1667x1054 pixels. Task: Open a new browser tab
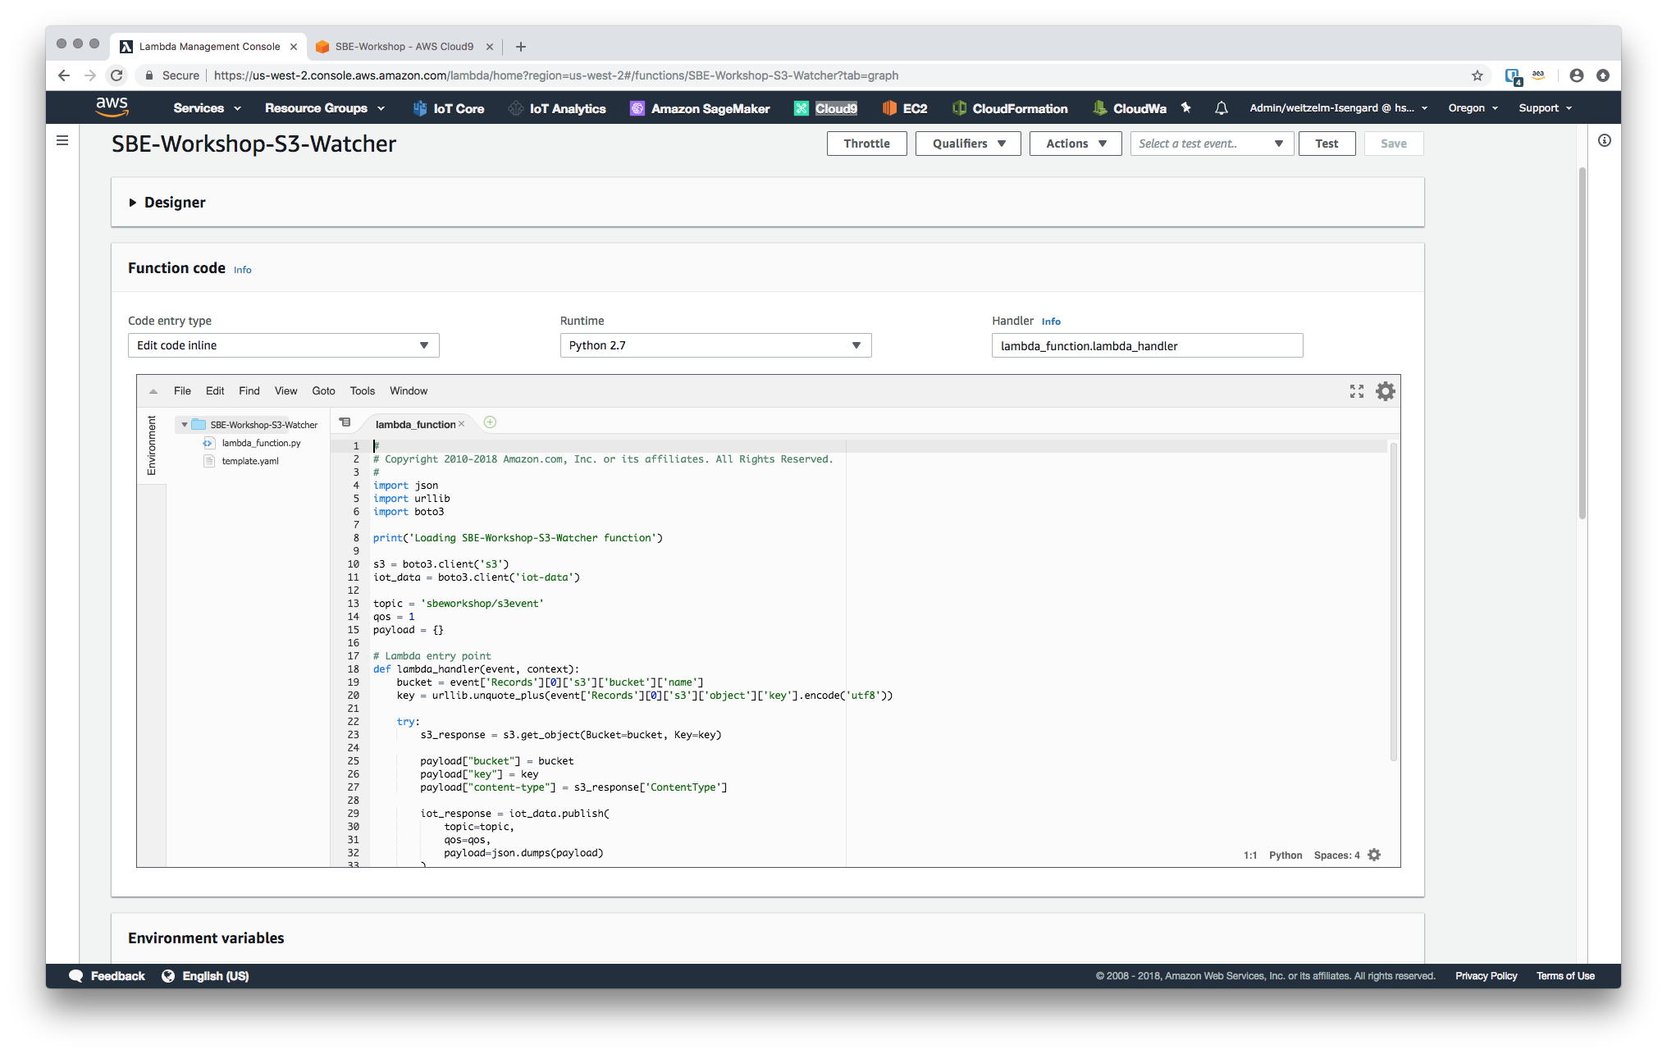[521, 47]
